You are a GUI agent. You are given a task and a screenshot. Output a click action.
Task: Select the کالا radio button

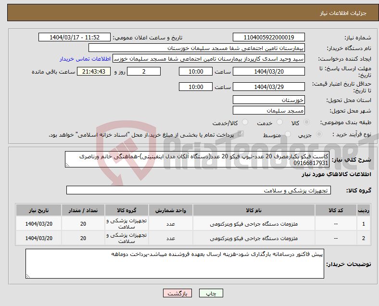pyautogui.click(x=306, y=122)
